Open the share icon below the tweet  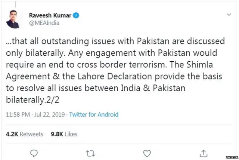click(x=204, y=153)
